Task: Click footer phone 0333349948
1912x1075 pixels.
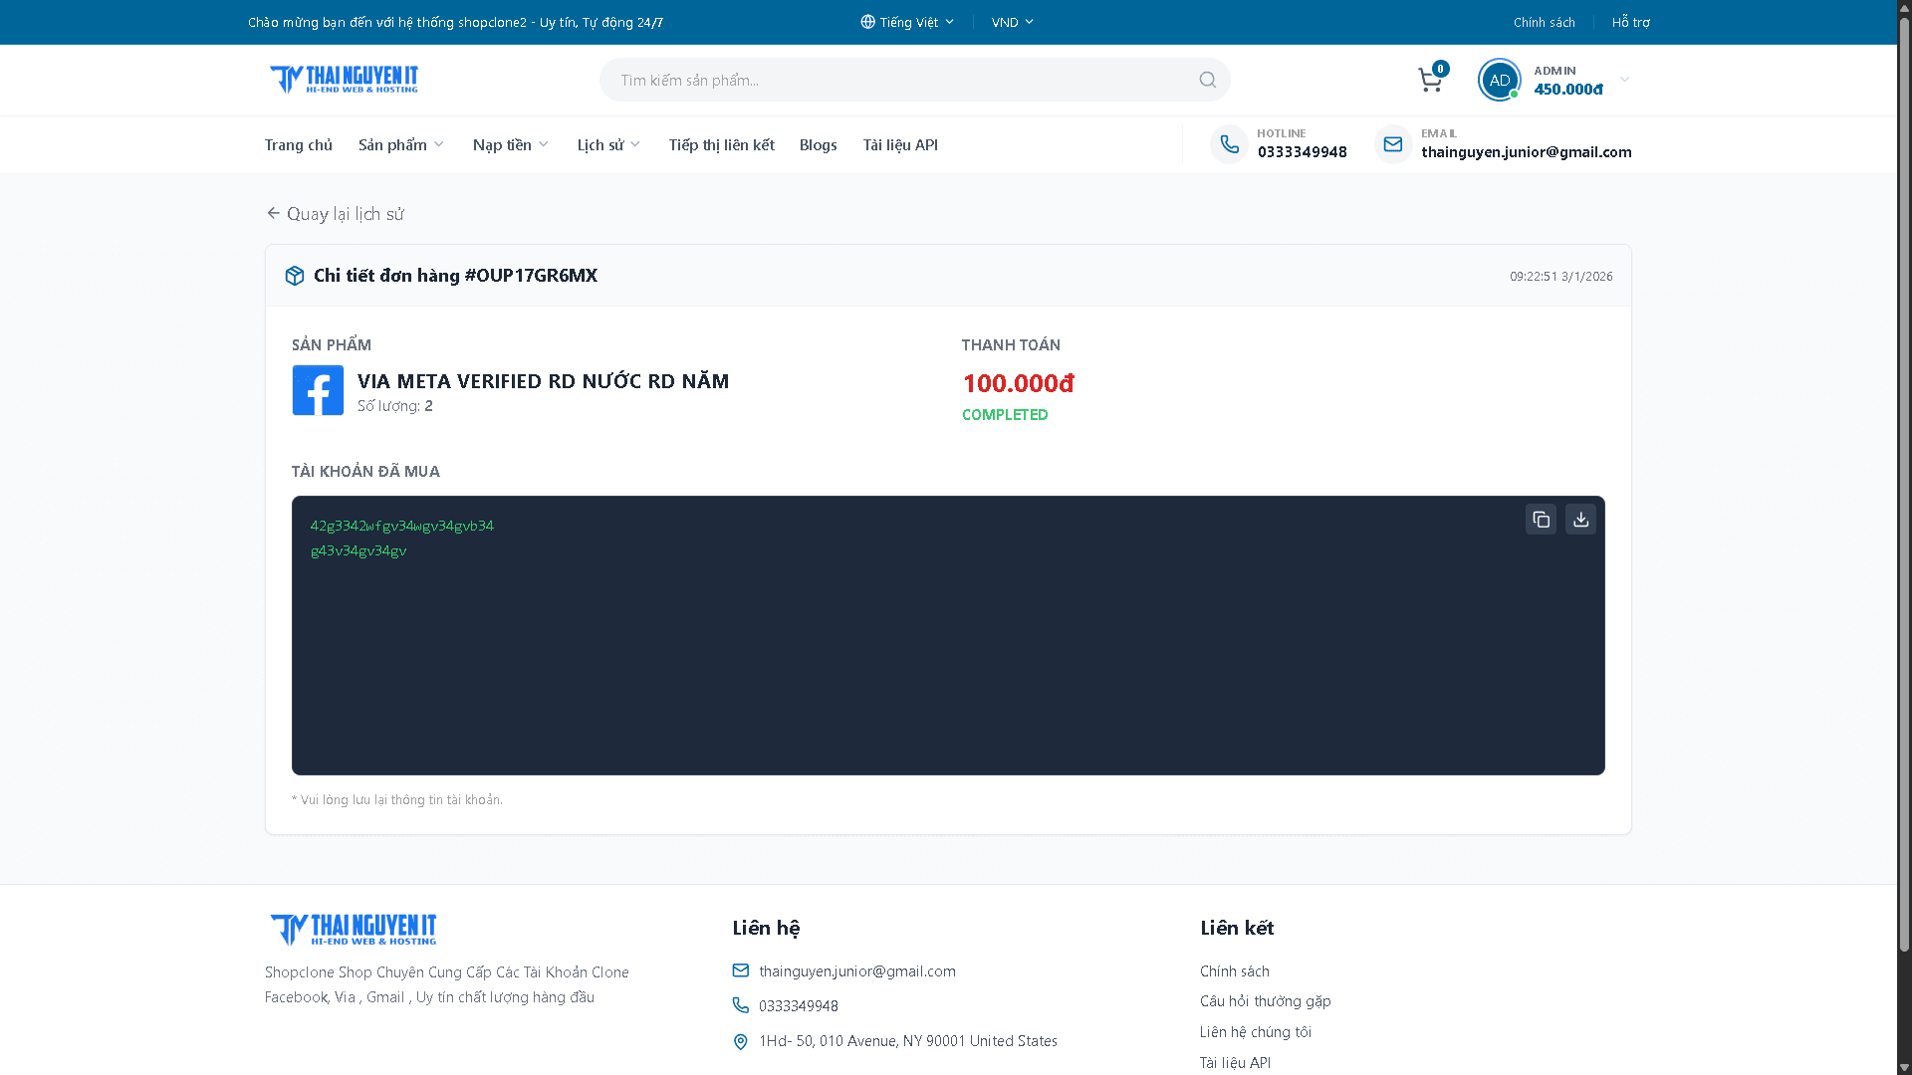Action: point(799,1005)
